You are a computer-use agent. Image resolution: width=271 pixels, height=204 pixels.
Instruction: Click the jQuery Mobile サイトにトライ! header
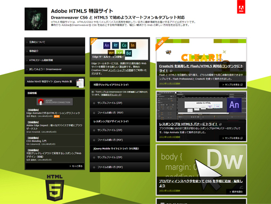[120, 149]
